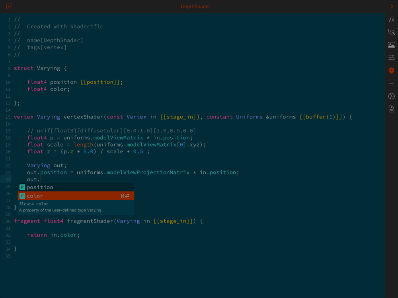
Task: Click 'fragmentShader' function name on line 30
Action: [x=90, y=221]
